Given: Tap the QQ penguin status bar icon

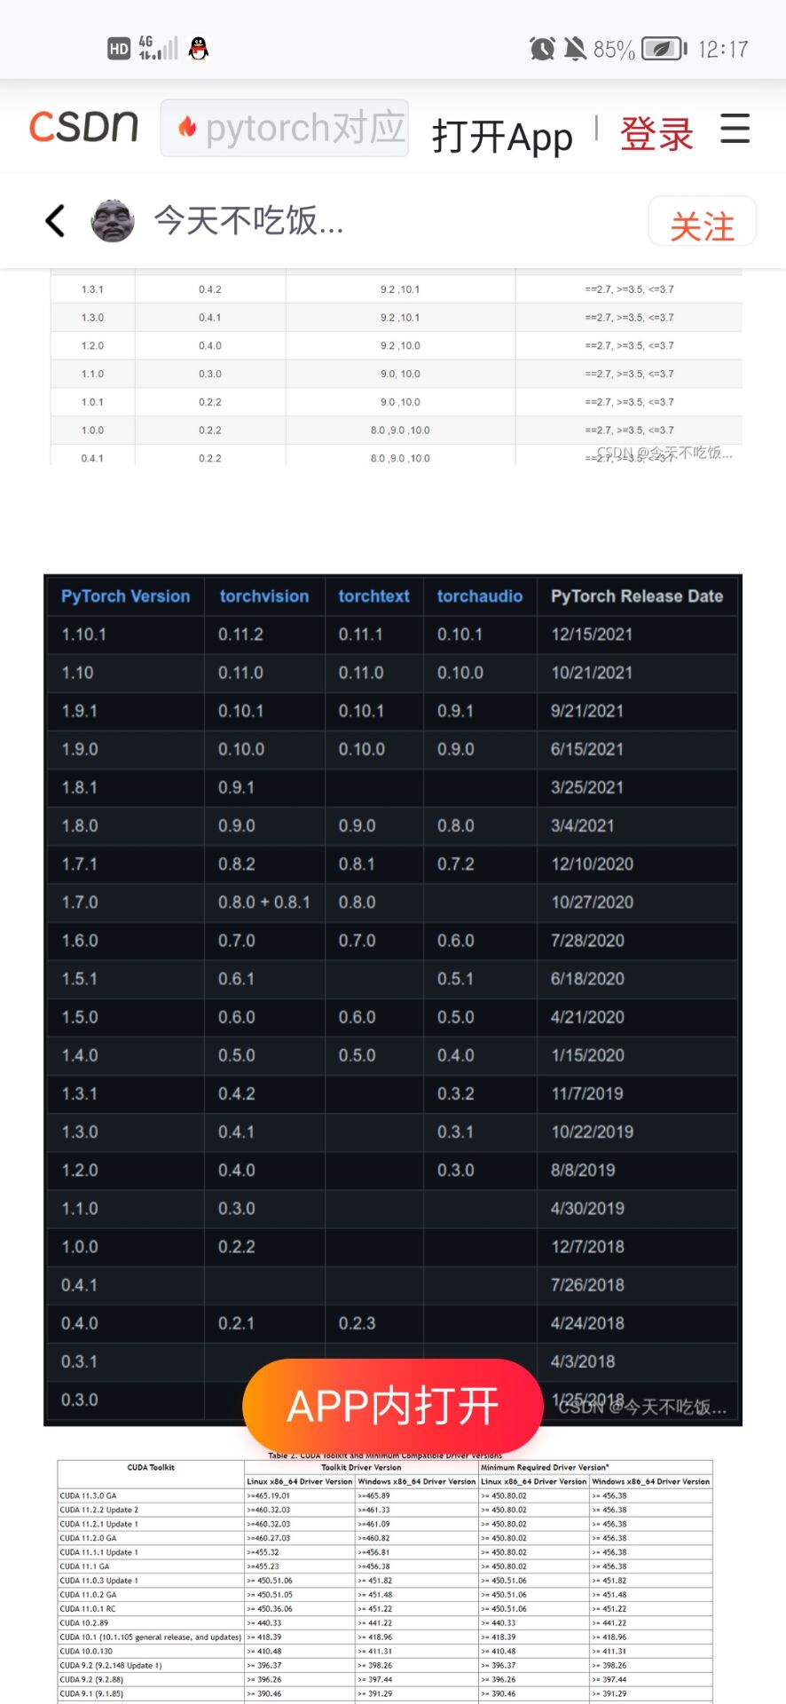Looking at the screenshot, I should [x=199, y=48].
